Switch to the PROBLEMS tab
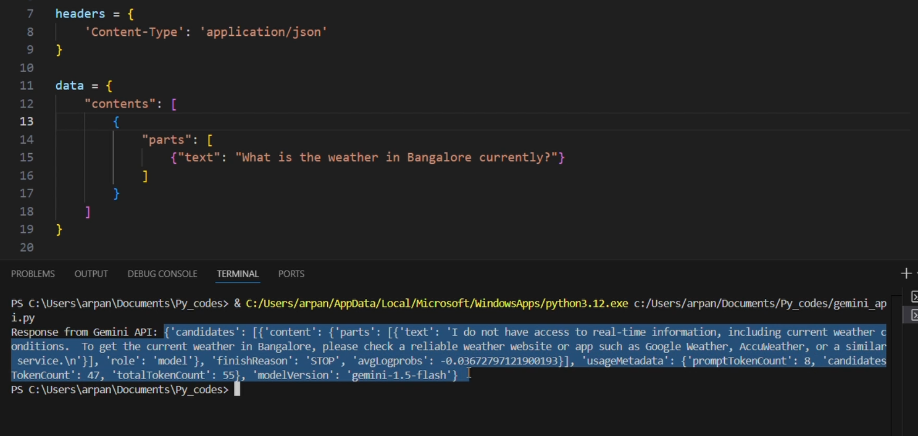The height and width of the screenshot is (436, 918). [33, 274]
